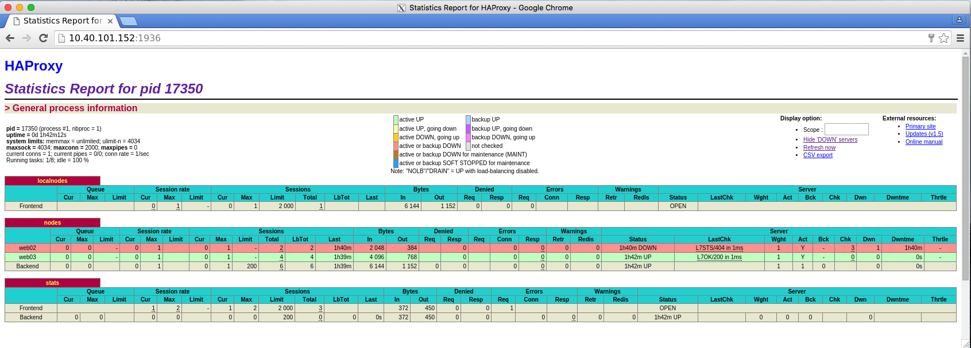The image size is (971, 348).
Task: Open the Primary site link
Action: click(920, 127)
